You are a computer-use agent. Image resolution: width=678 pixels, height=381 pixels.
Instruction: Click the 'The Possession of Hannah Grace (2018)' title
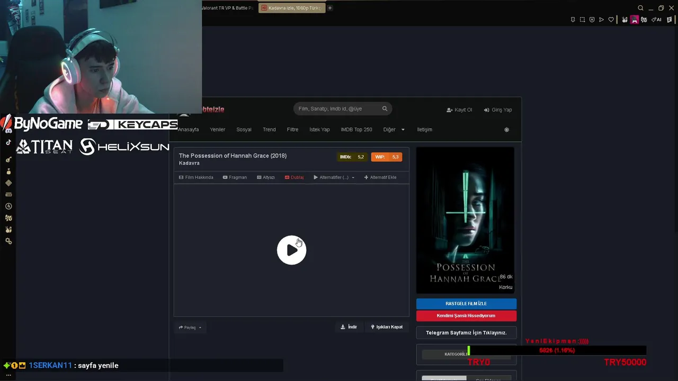point(233,156)
